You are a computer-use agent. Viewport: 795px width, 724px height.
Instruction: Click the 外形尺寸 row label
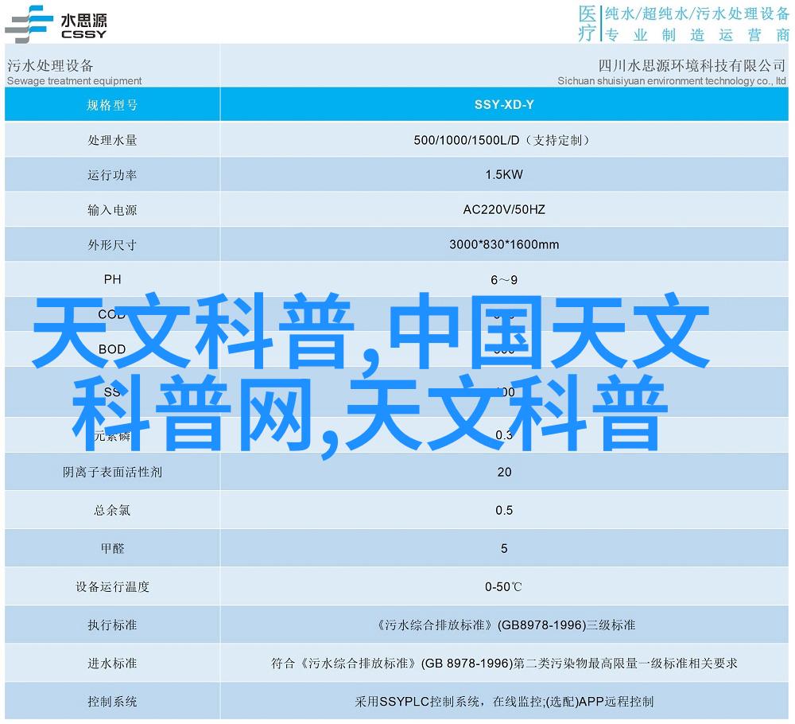tap(112, 245)
